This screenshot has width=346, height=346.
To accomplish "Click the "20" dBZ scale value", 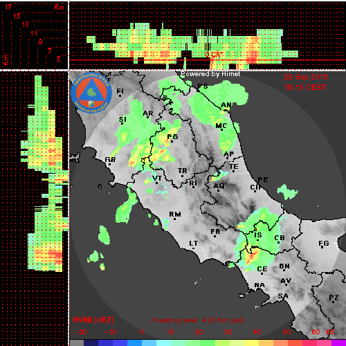I will click(x=199, y=332).
